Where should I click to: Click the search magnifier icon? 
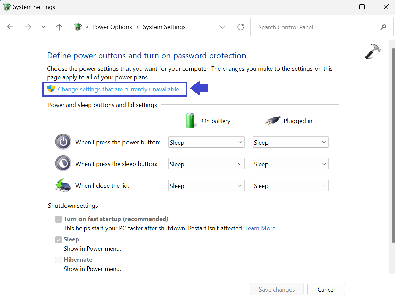pos(383,27)
